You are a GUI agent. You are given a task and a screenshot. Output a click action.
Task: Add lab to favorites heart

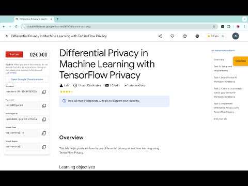[173, 36]
